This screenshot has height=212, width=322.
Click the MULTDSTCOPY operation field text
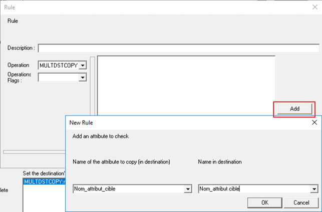59,65
